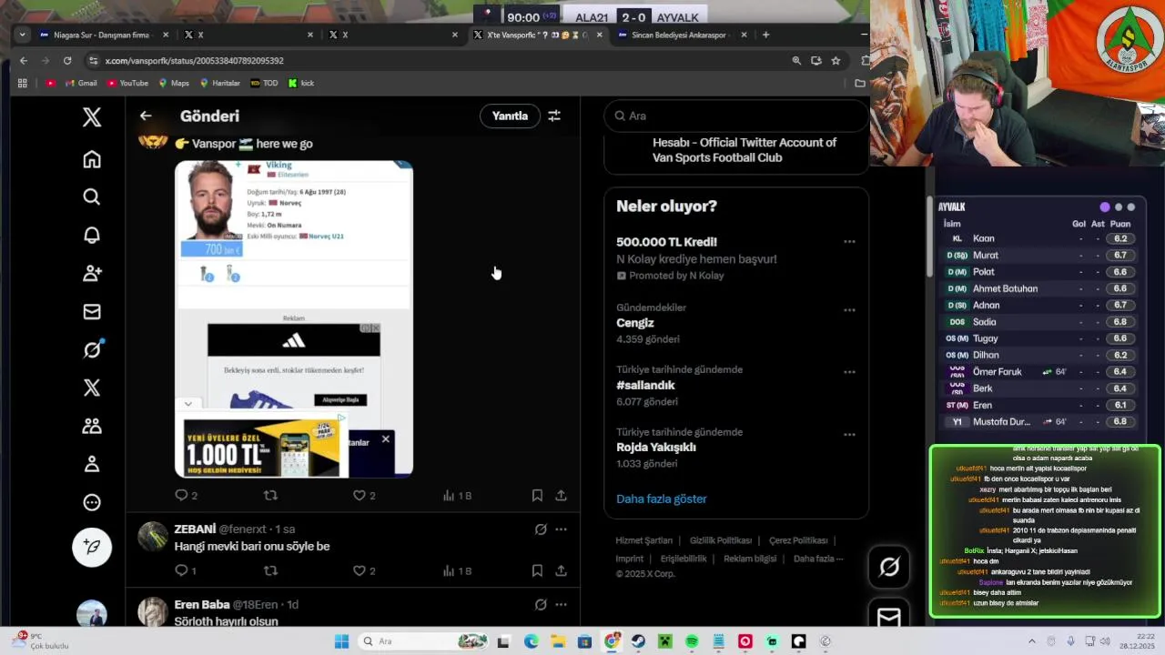Click the Yanıtla reply button

click(x=510, y=116)
